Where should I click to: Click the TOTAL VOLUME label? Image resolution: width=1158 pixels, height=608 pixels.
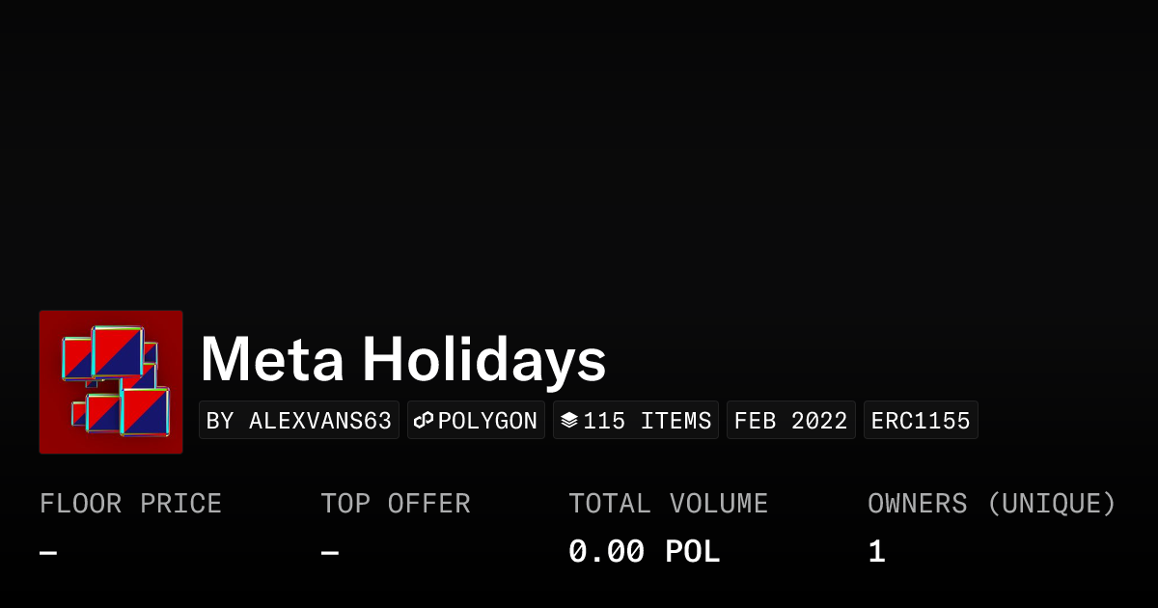[668, 504]
